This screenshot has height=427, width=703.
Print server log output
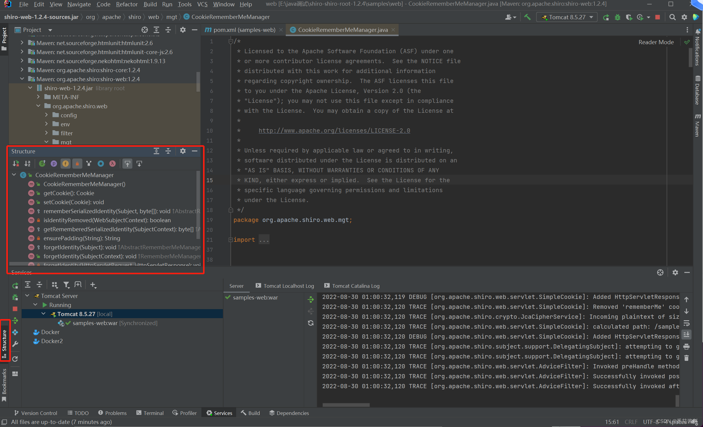[686, 346]
